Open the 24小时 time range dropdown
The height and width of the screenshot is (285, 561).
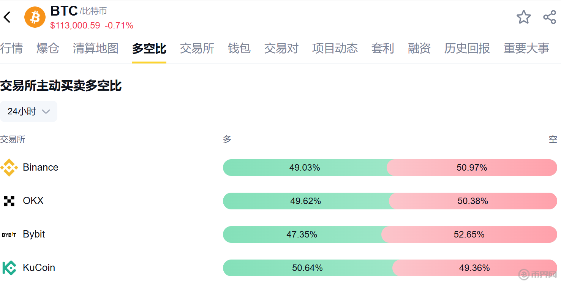click(28, 111)
